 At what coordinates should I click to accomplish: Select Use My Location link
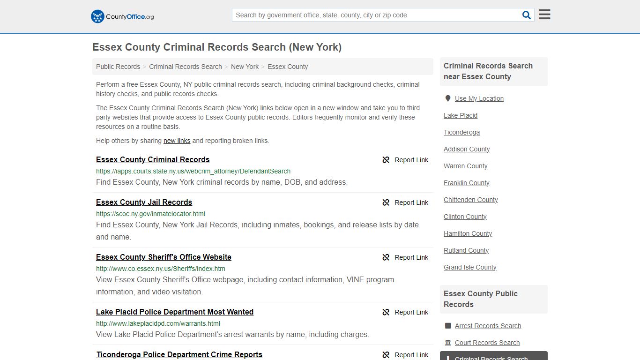click(x=479, y=98)
